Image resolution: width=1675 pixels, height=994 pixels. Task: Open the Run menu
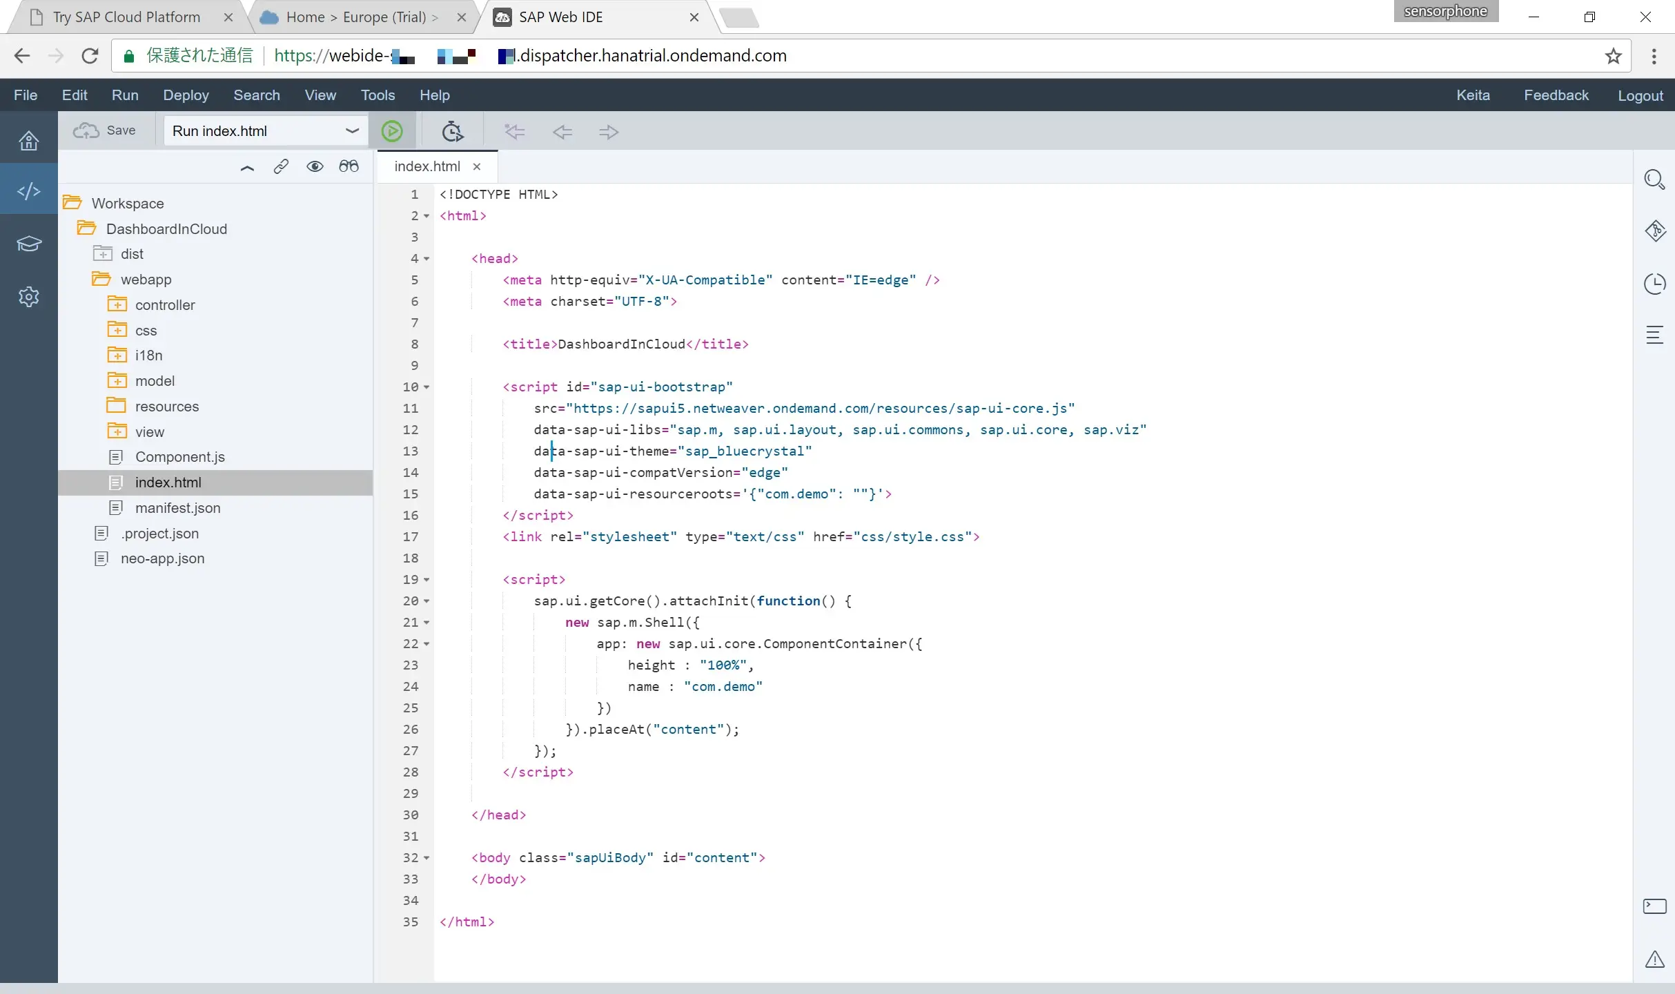125,95
